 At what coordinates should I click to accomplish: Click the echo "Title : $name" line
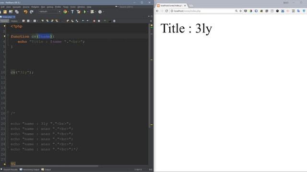point(51,42)
